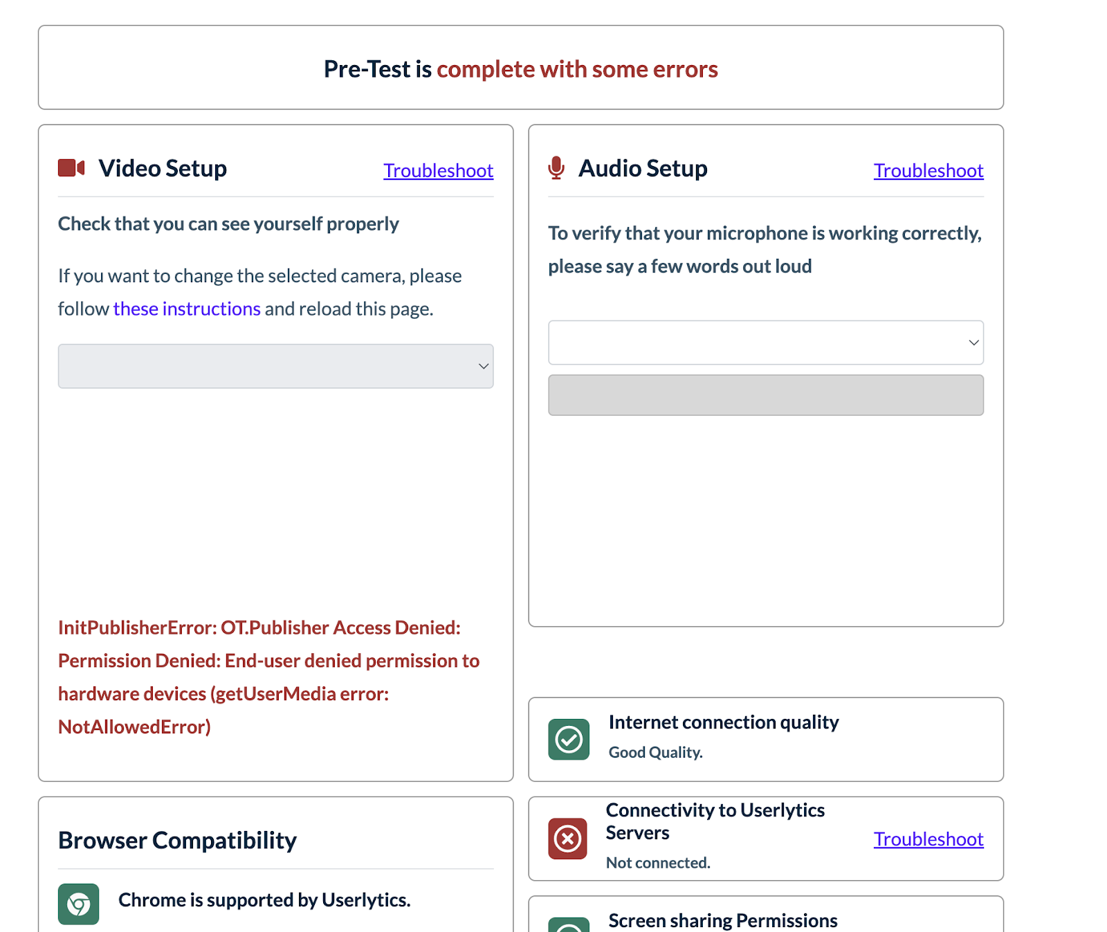Screen dimensions: 1107x932
Task: Expand the device selector in Audio Setup
Action: point(765,342)
